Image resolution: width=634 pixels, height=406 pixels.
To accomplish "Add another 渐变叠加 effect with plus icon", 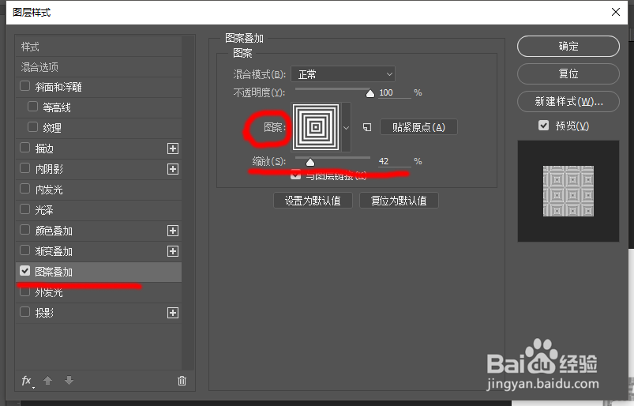I will [173, 251].
